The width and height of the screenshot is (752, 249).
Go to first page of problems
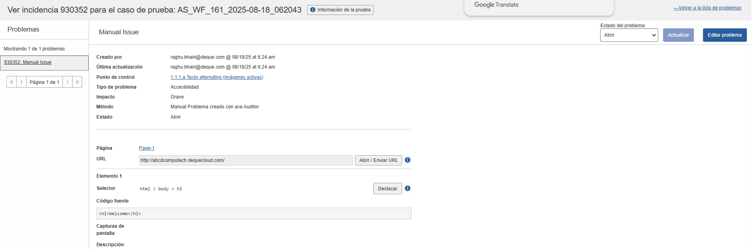point(11,82)
